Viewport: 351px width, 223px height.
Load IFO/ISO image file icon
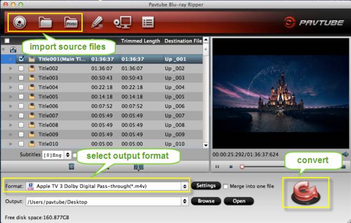71,22
